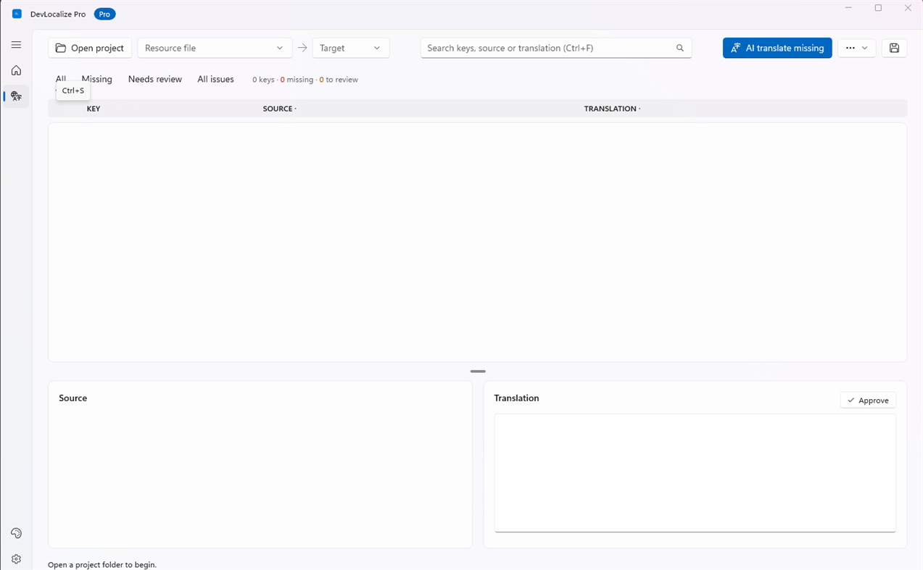The width and height of the screenshot is (923, 570).
Task: Click the DevLocalize Pro app logo
Action: (x=17, y=14)
